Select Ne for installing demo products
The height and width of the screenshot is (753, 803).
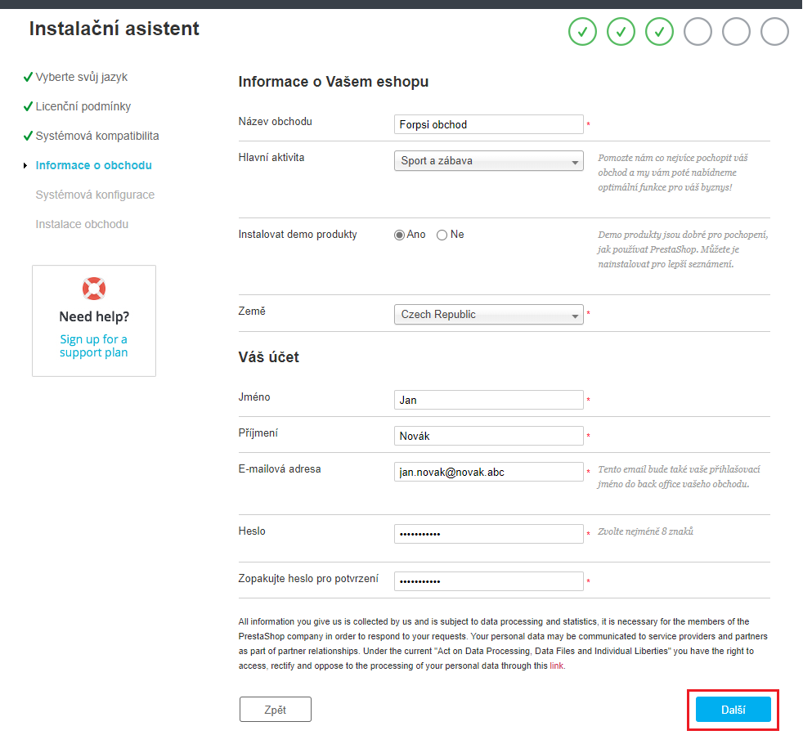coord(442,235)
